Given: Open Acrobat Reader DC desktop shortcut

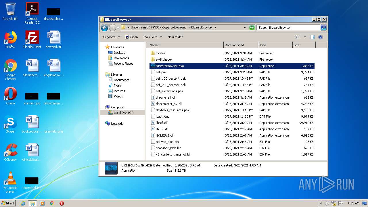Looking at the screenshot, I should [x=32, y=13].
